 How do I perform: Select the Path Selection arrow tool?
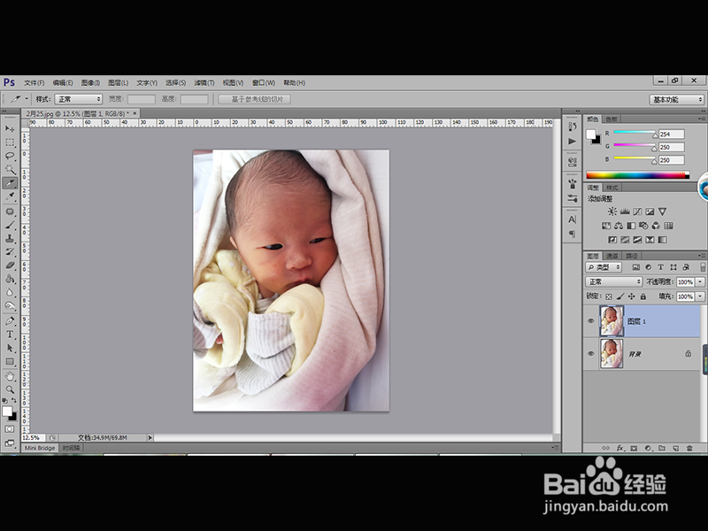[x=10, y=348]
